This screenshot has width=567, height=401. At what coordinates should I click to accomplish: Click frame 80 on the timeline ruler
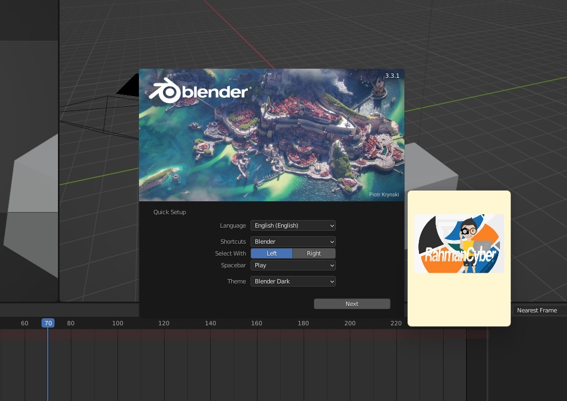coord(71,323)
